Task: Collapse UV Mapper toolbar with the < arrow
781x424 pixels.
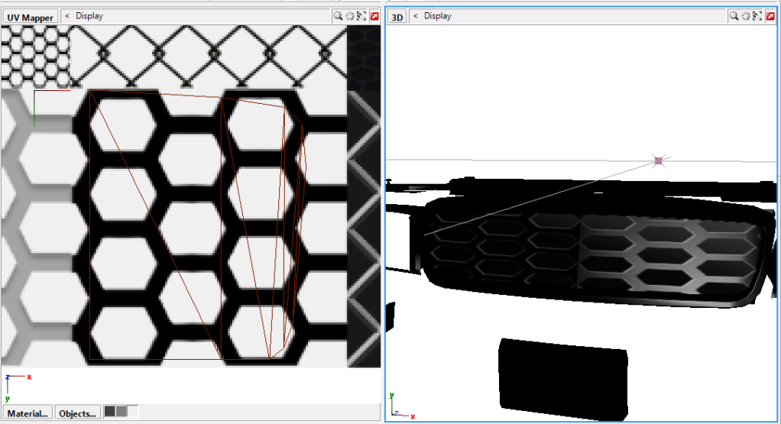Action: (x=67, y=16)
